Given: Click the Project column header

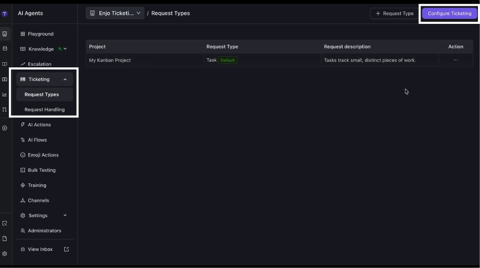Looking at the screenshot, I should pyautogui.click(x=97, y=47).
